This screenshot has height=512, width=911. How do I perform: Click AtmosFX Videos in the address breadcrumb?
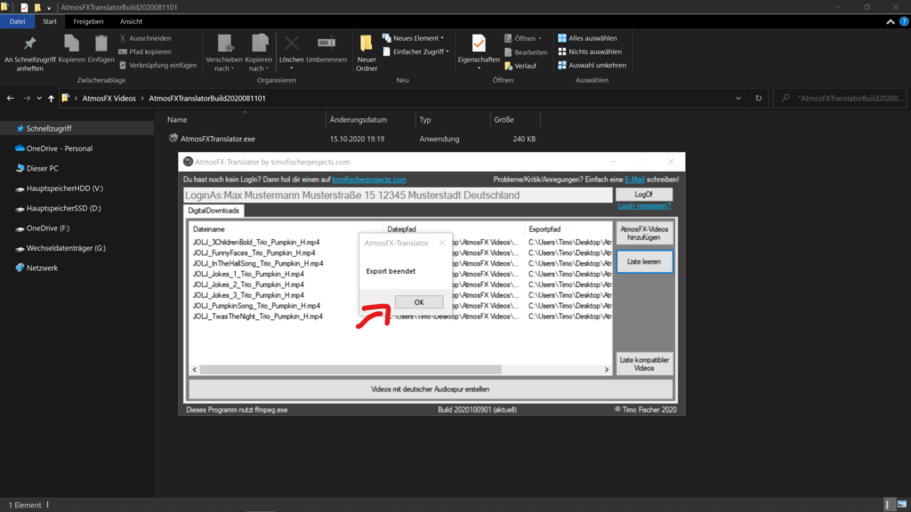(x=109, y=98)
